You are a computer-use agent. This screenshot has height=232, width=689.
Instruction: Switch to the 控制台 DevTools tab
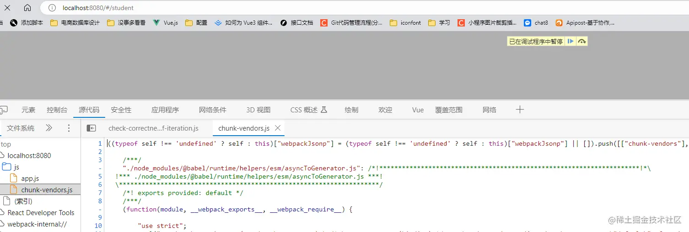tap(57, 110)
